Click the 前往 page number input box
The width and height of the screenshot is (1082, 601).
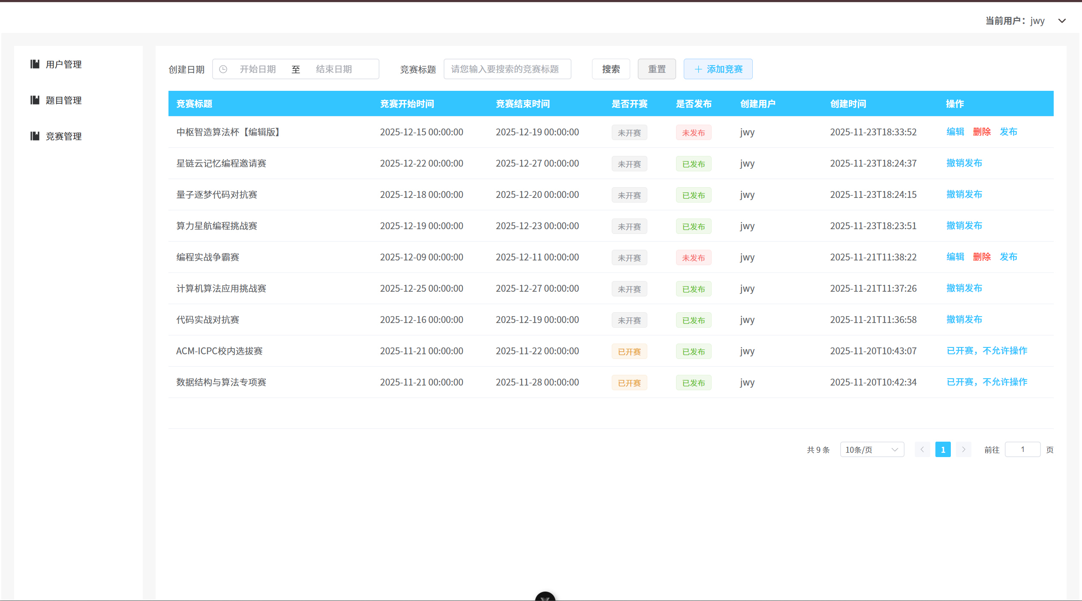coord(1022,449)
